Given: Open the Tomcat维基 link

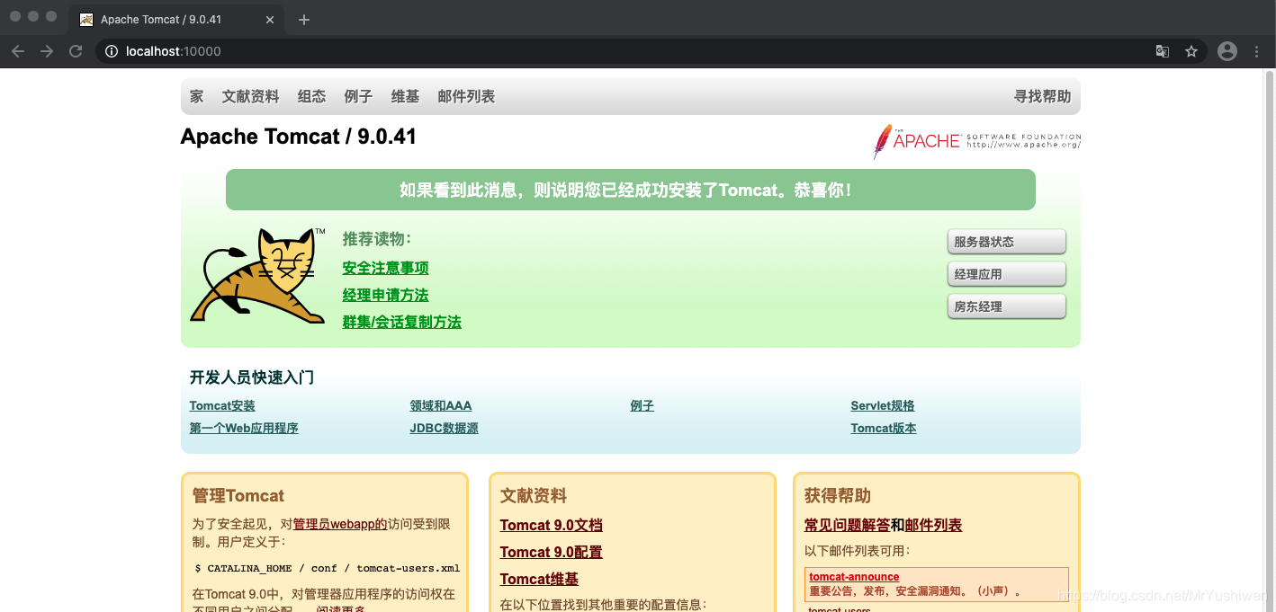Looking at the screenshot, I should [x=539, y=579].
